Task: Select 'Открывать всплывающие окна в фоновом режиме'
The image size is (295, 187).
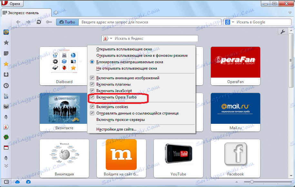Action: (142, 55)
